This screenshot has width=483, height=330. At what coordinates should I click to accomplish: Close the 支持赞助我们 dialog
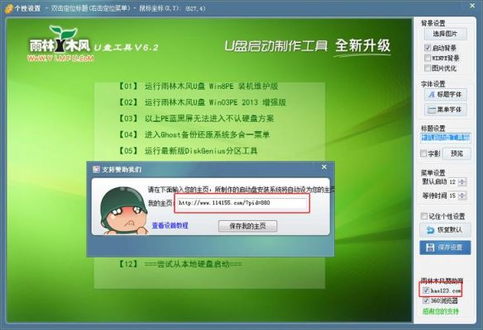coord(324,167)
